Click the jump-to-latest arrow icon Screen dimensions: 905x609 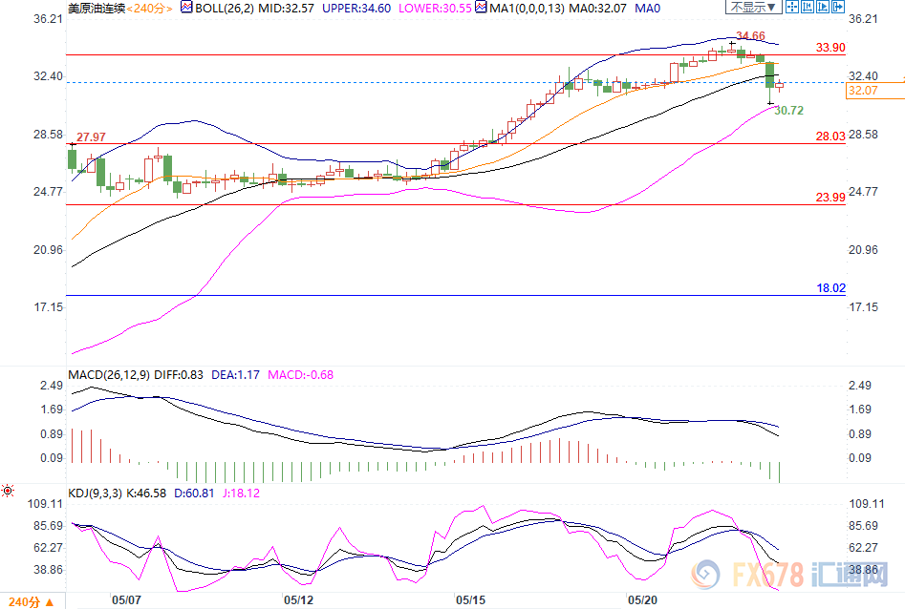coord(838,7)
